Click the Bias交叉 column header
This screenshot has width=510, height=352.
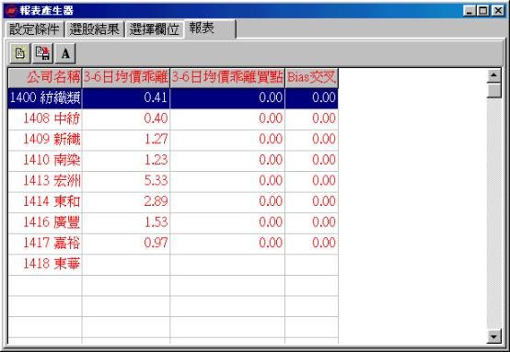[311, 77]
